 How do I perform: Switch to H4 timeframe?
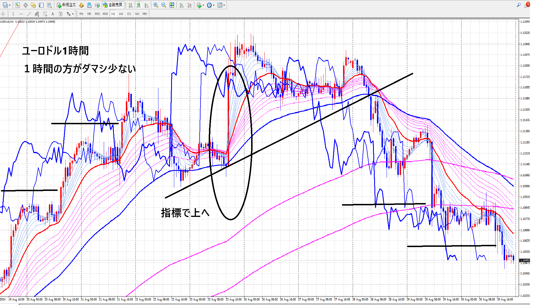[x=121, y=14]
